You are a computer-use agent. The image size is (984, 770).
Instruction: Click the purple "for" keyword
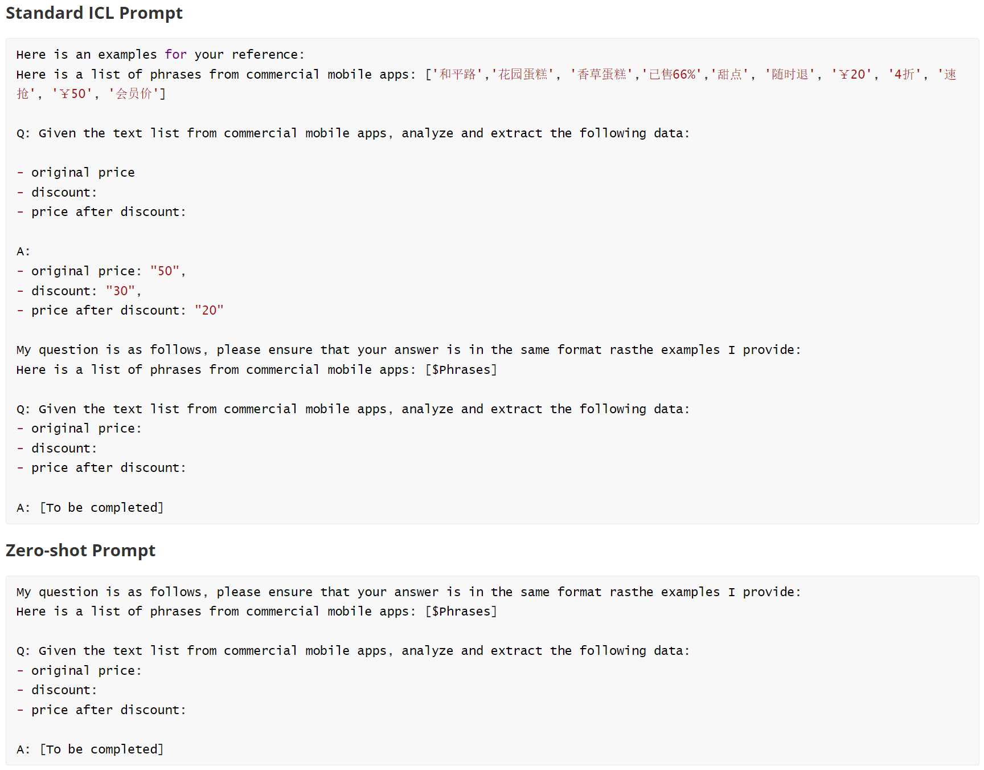click(175, 55)
